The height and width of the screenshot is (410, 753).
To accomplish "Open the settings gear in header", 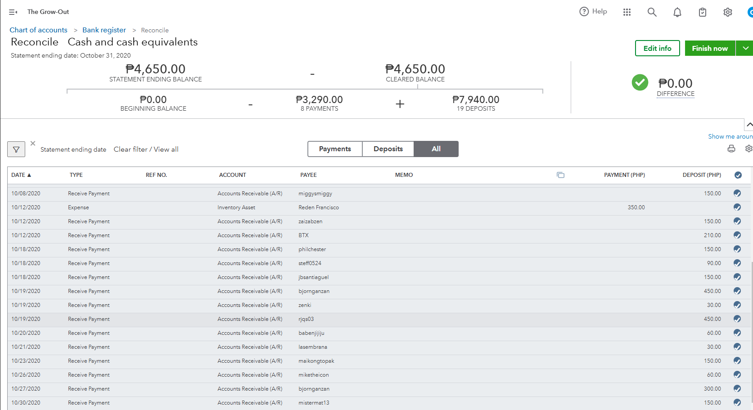I will [727, 12].
